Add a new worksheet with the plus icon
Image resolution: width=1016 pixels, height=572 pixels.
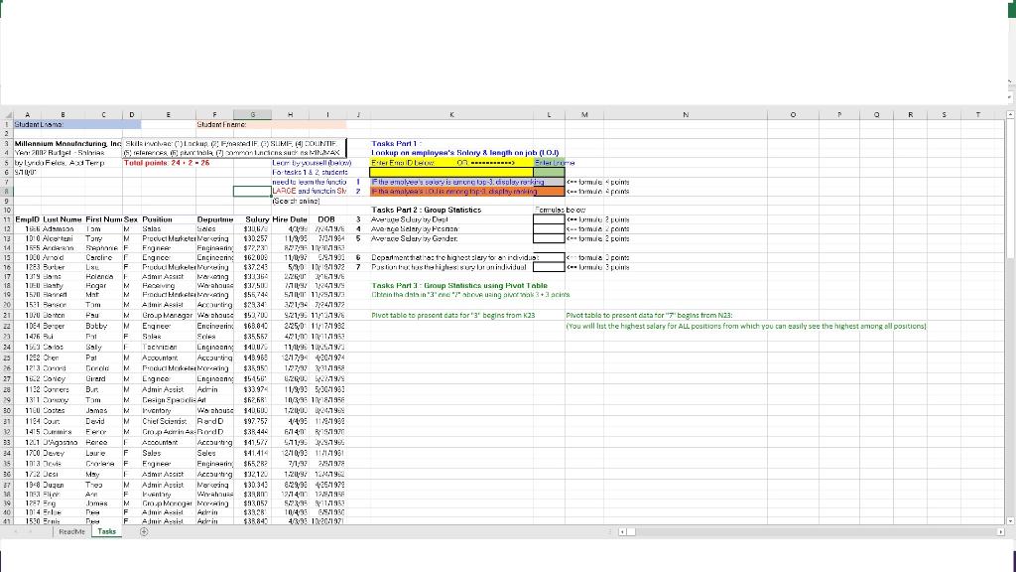(143, 531)
